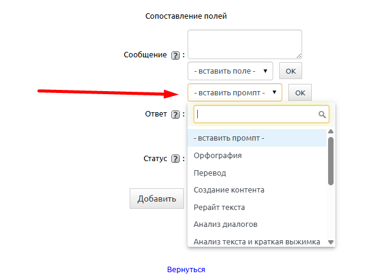Open the '- вставить поле -' dropdown
The image size is (383, 280).
click(230, 71)
